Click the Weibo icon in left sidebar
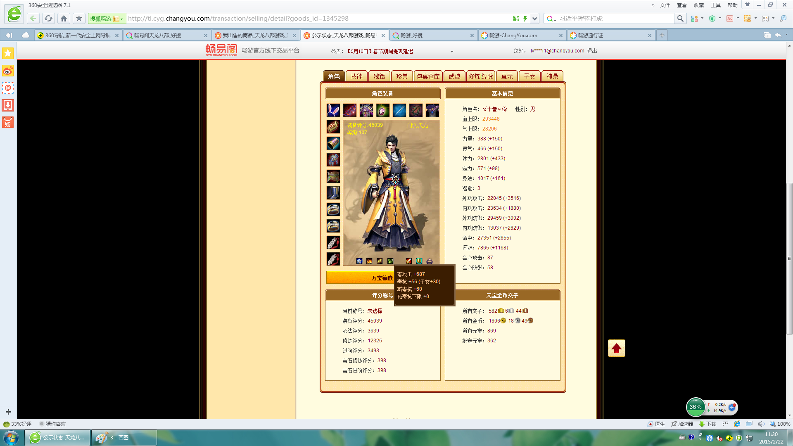Image resolution: width=793 pixels, height=446 pixels. point(8,71)
